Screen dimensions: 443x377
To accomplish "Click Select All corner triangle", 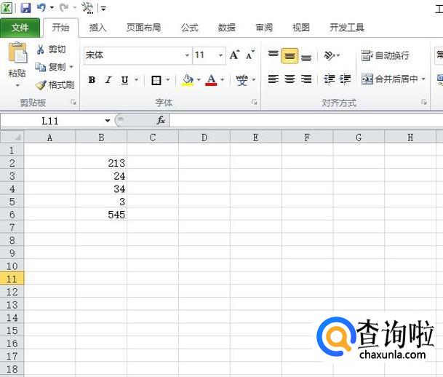I will [x=12, y=137].
